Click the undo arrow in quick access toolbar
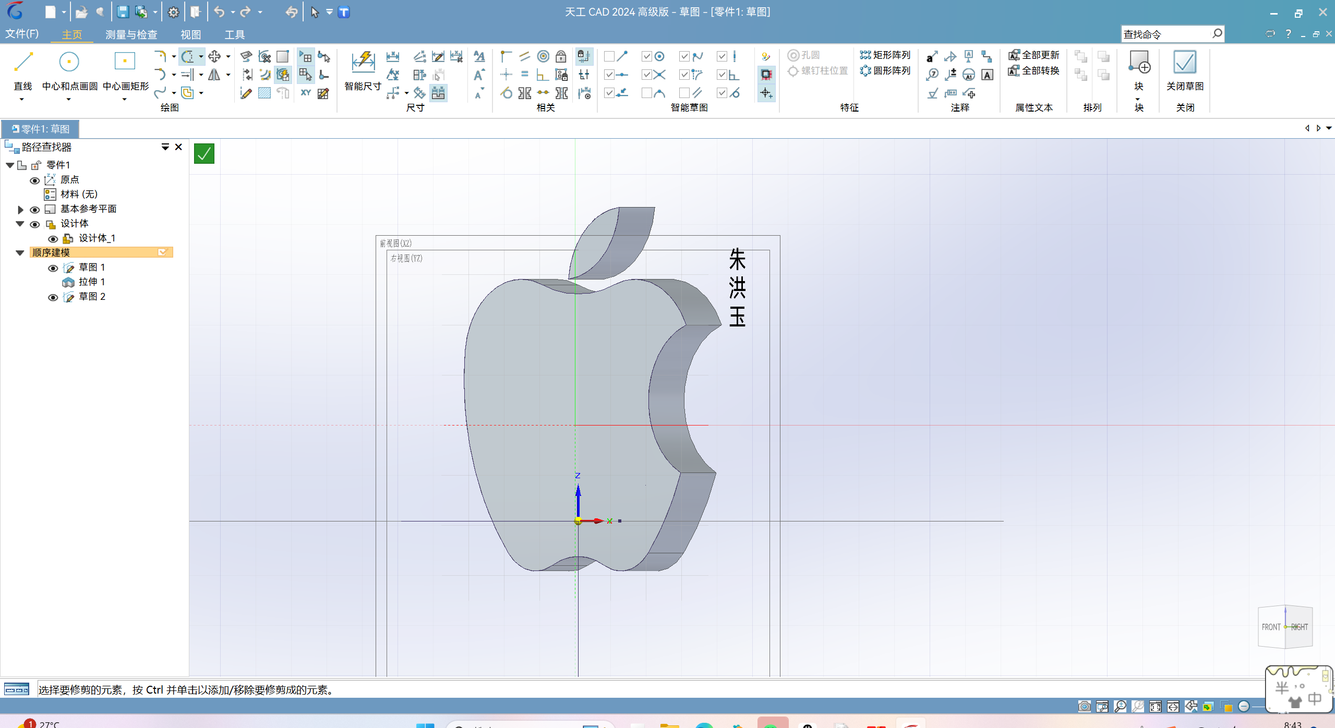 (x=219, y=12)
